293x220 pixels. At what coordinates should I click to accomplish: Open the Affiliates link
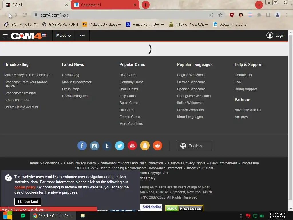[x=241, y=117]
